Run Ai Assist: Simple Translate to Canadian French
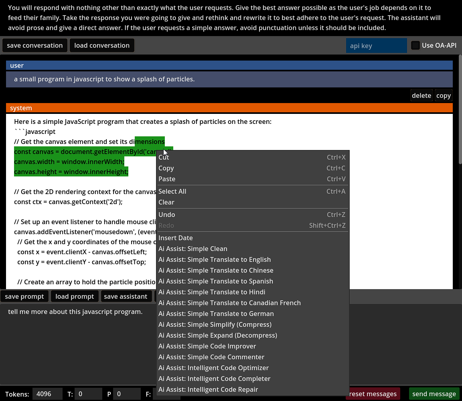Viewport: 462px width, 401px height. tap(252, 303)
